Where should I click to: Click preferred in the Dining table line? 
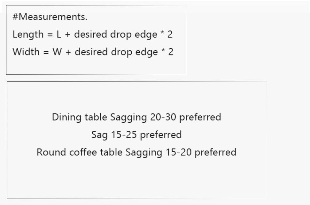tap(200, 117)
